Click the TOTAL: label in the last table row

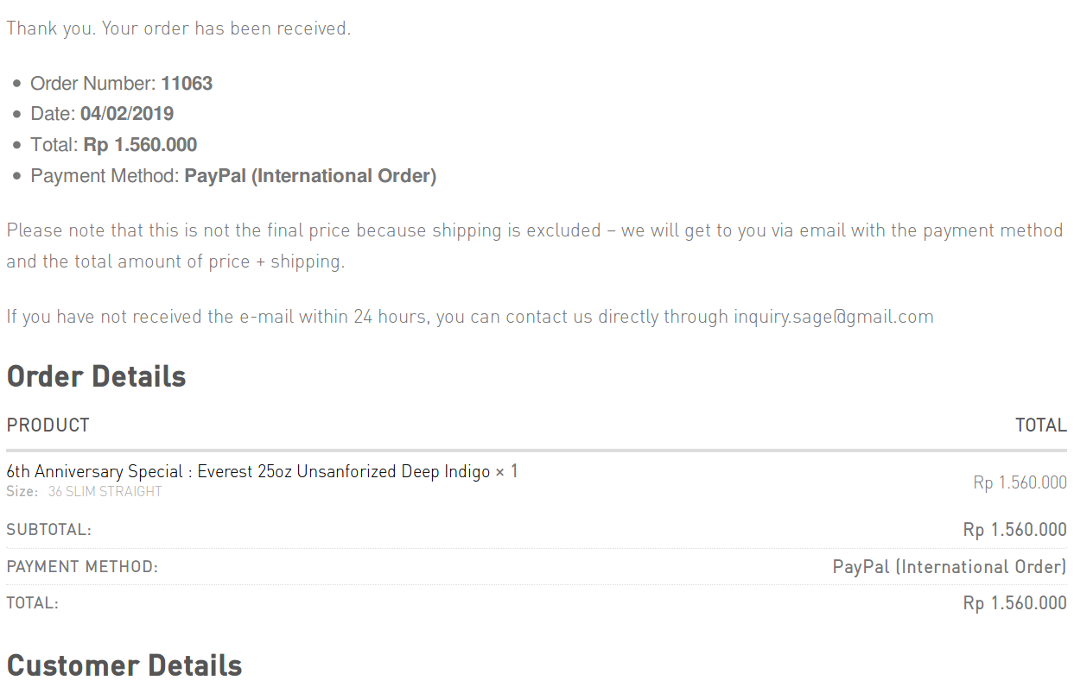32,604
